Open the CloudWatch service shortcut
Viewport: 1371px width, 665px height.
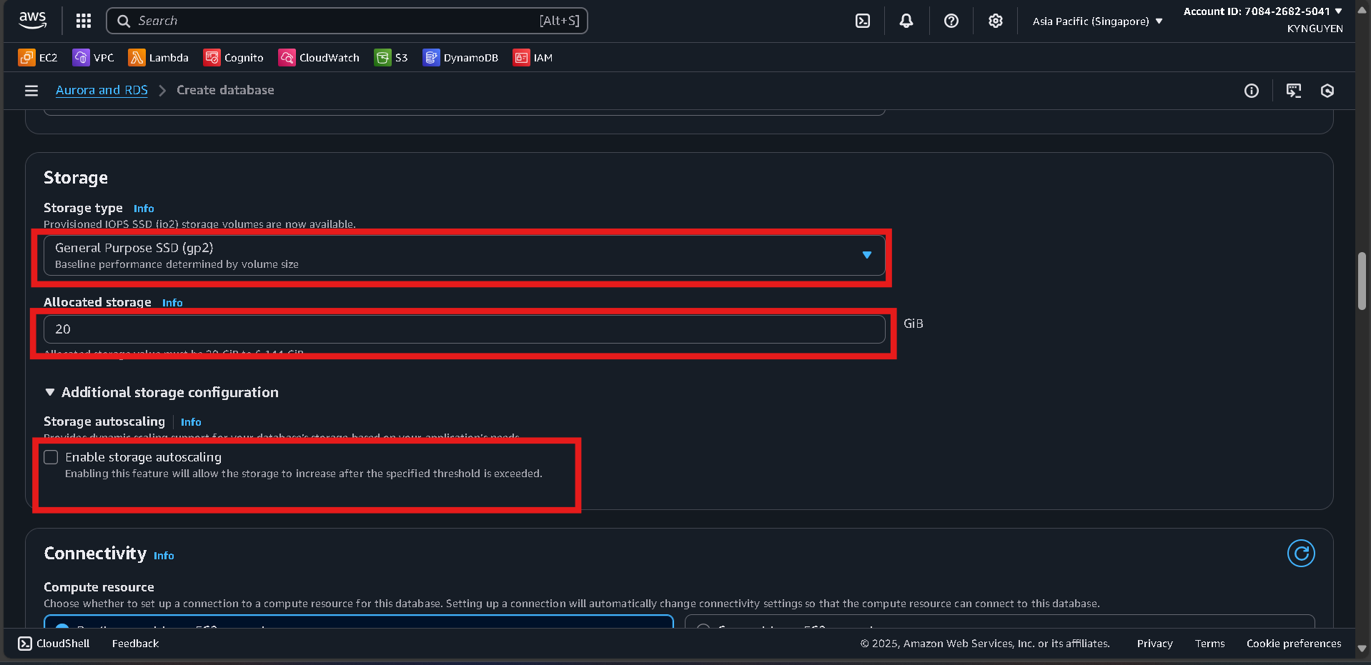click(319, 57)
